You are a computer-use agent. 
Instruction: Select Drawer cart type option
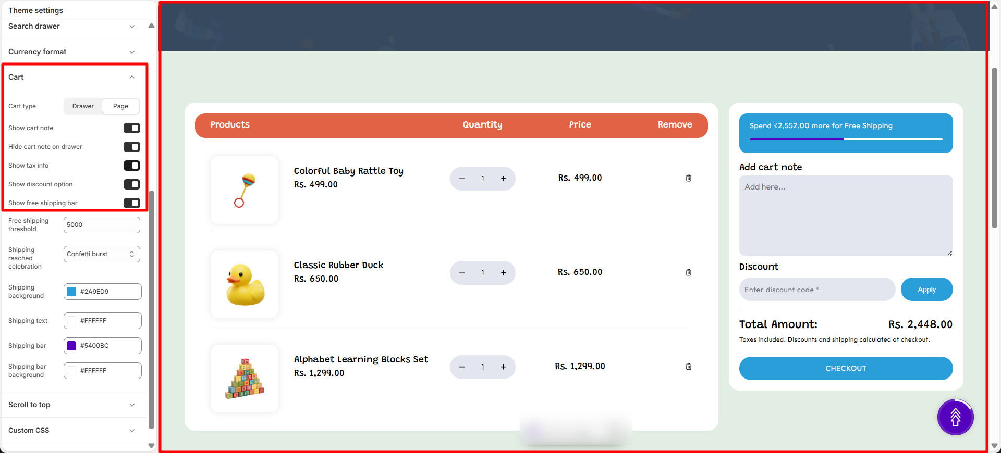point(83,106)
